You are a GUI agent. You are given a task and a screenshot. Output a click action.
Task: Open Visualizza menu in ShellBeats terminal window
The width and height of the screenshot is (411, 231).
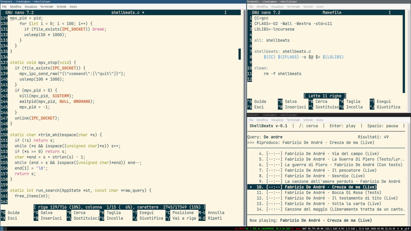277,120
